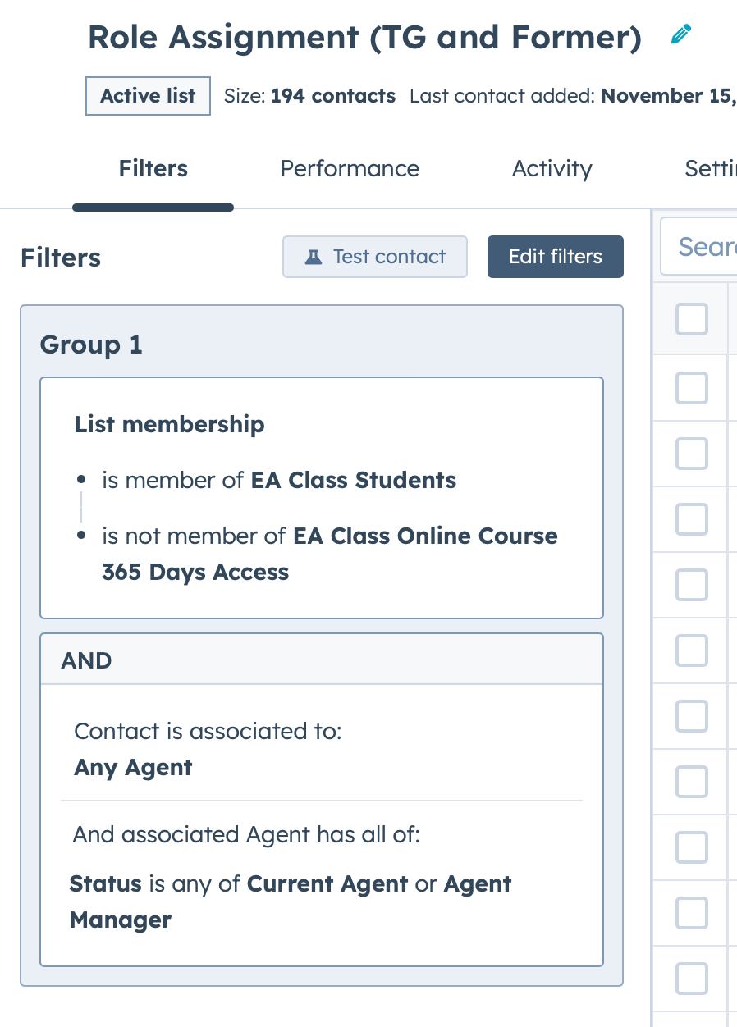Switch to the Filters tab
737x1027 pixels.
153,169
